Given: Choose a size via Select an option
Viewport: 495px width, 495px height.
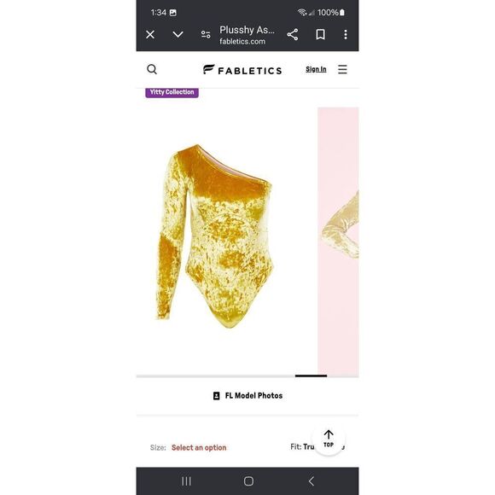Looking at the screenshot, I should pyautogui.click(x=199, y=448).
